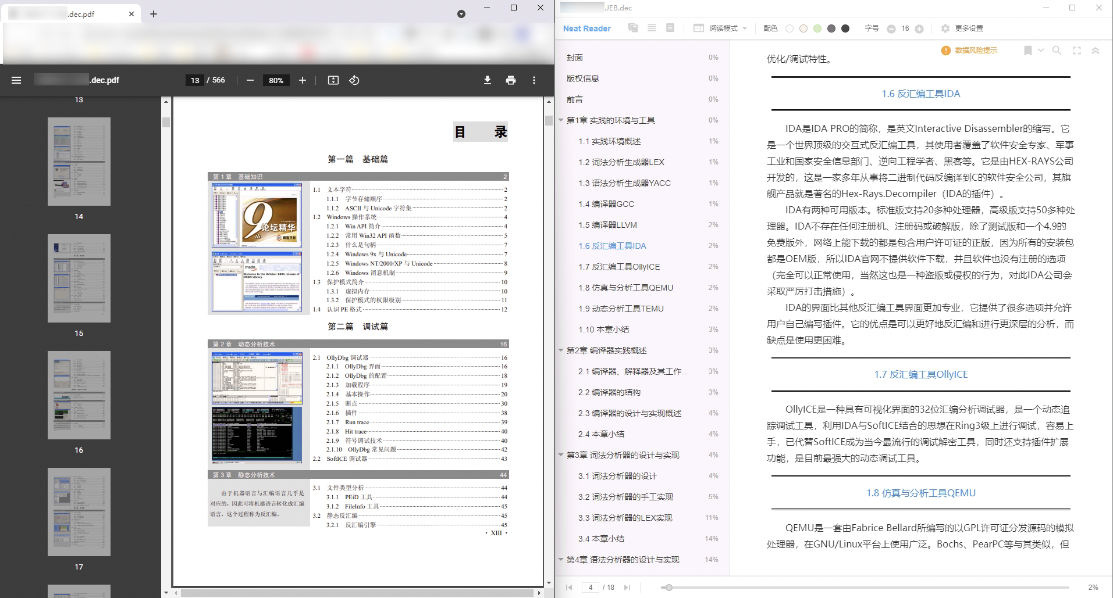The height and width of the screenshot is (598, 1113).
Task: Open the tab search dropdown circle
Action: click(x=461, y=14)
